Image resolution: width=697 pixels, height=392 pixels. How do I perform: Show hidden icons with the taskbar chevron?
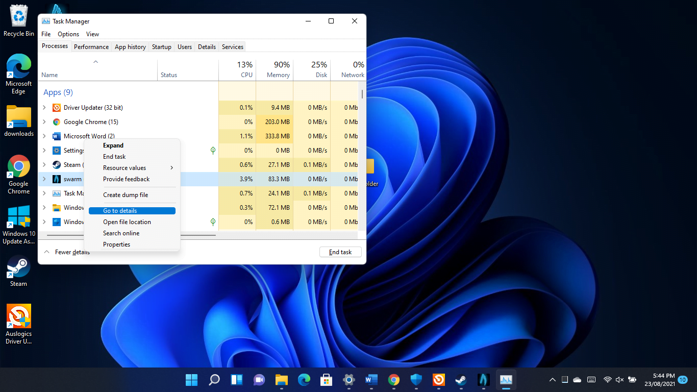point(552,380)
